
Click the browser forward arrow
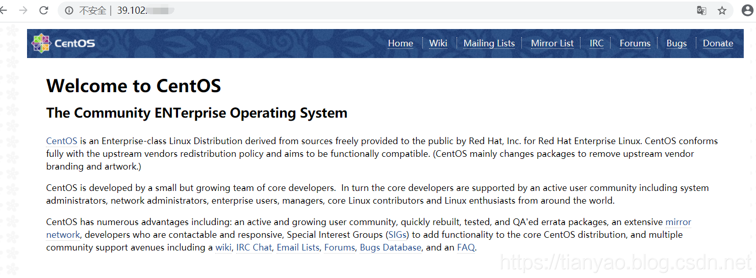[x=23, y=10]
